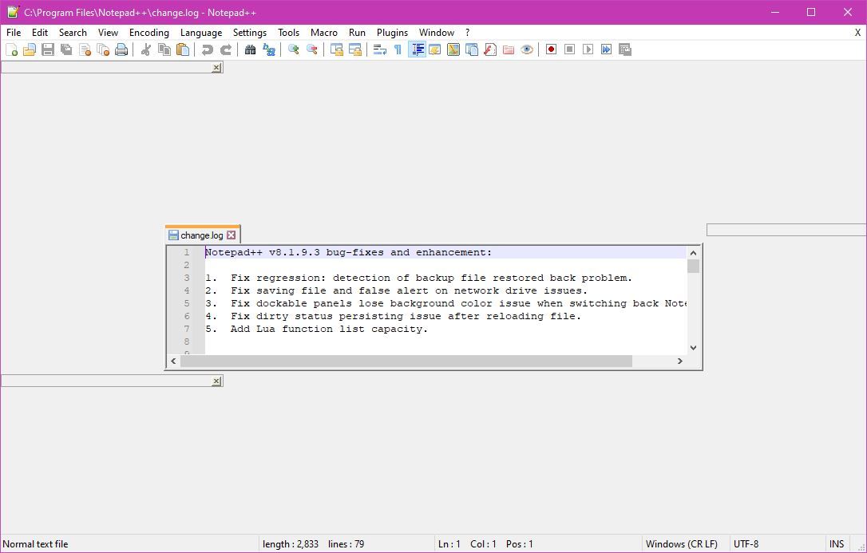The width and height of the screenshot is (867, 553).
Task: Click the line 'Add Lua function list capacity.'
Action: coord(330,330)
